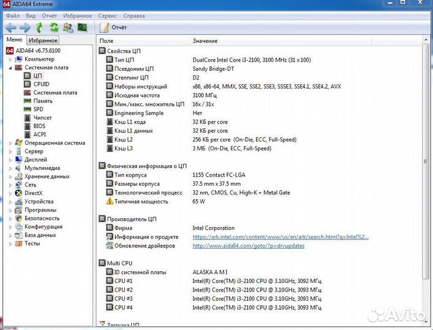
Task: Select the CPUID tree item
Action: click(37, 84)
